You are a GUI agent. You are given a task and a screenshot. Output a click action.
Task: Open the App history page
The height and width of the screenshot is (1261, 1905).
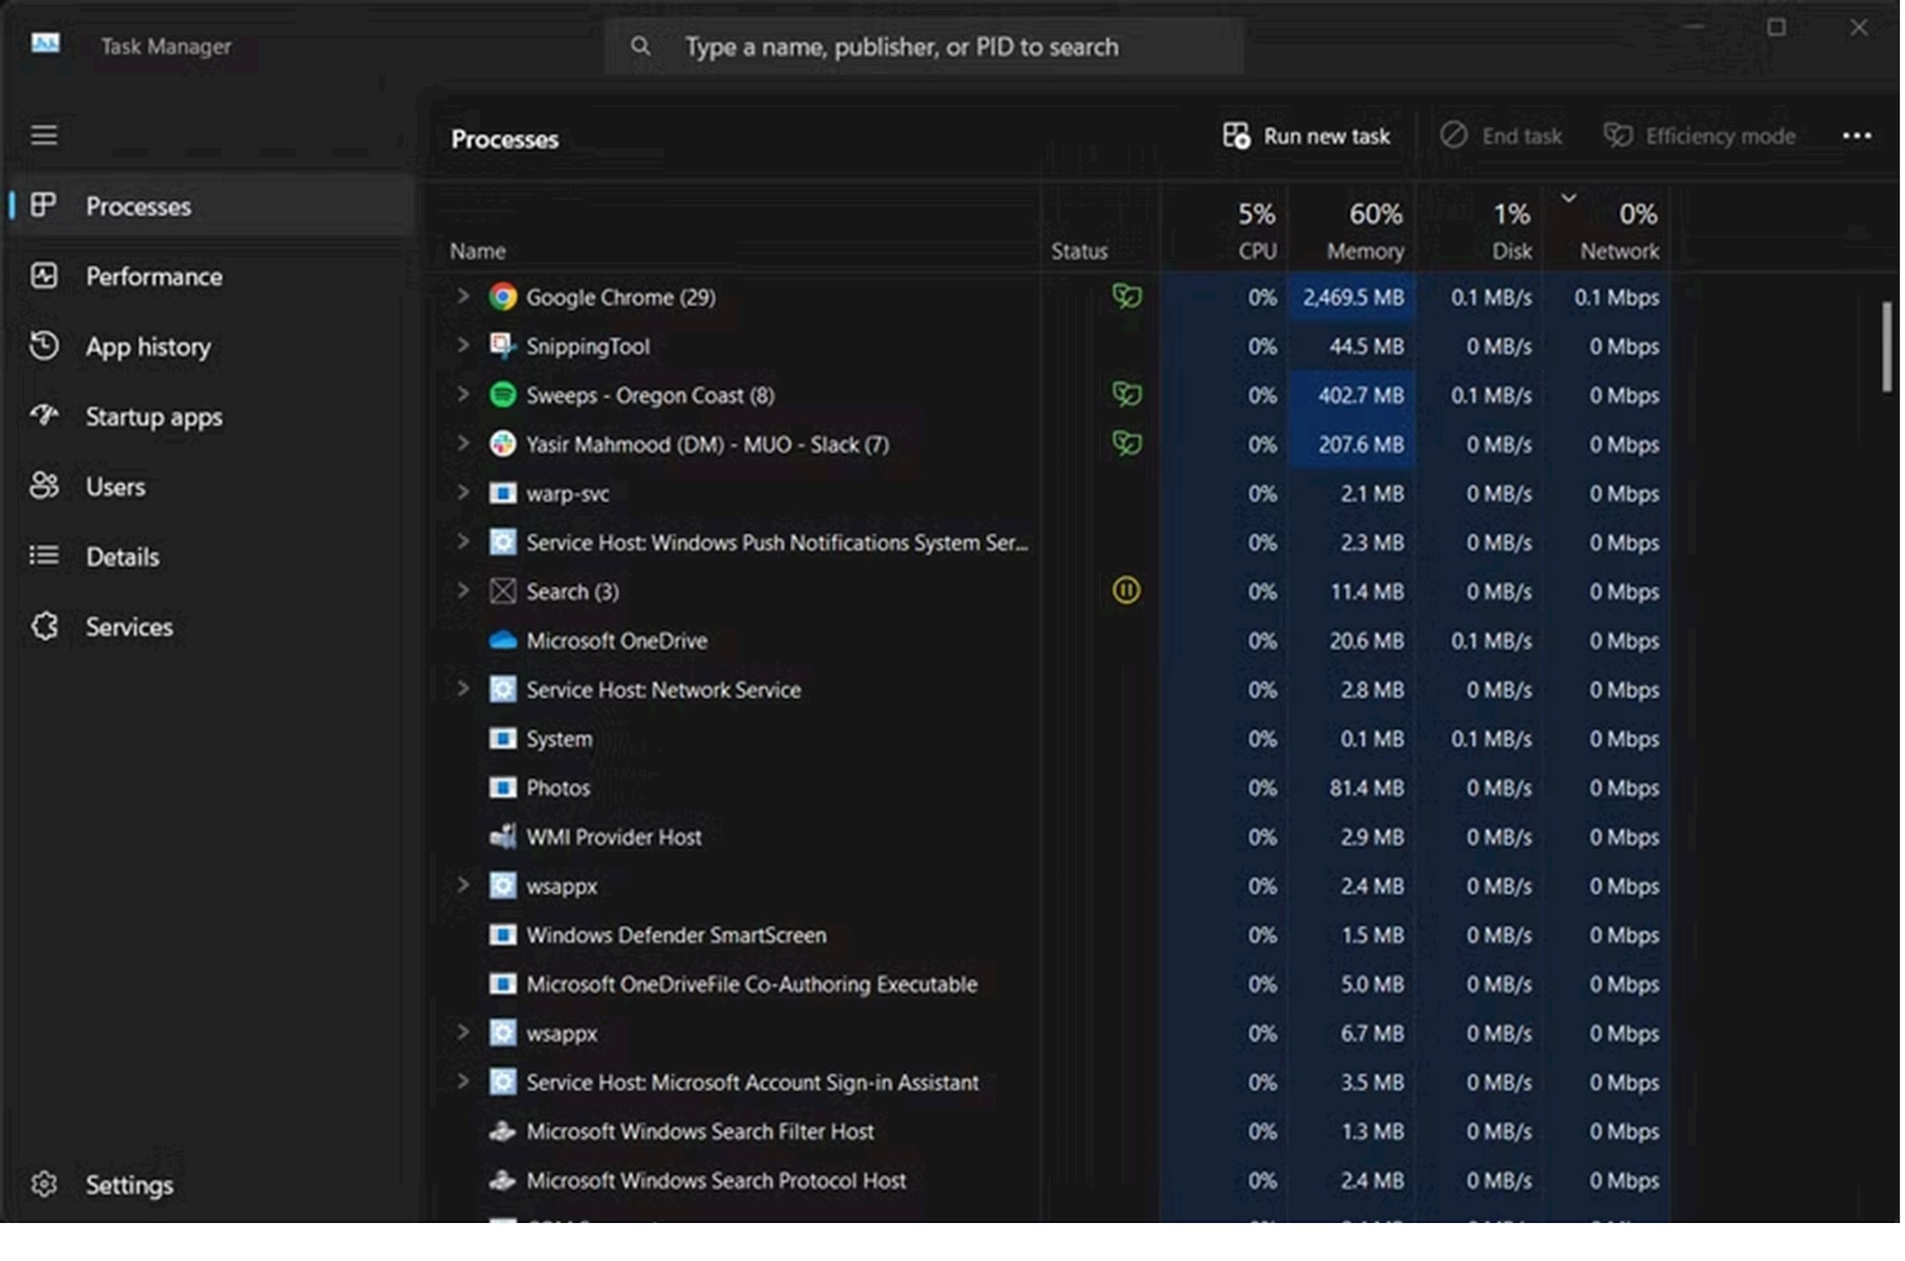(210, 347)
